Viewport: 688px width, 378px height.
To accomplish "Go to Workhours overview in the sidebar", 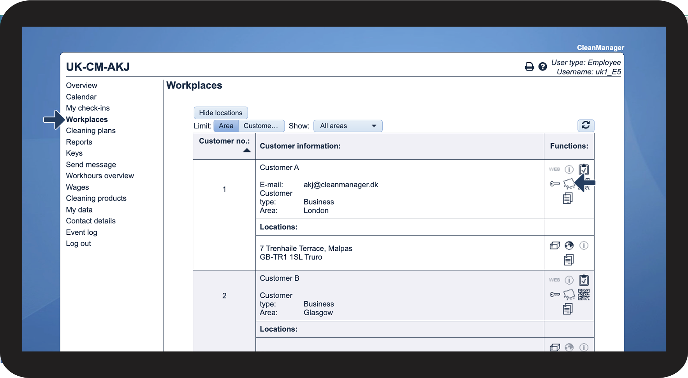I will pos(100,176).
